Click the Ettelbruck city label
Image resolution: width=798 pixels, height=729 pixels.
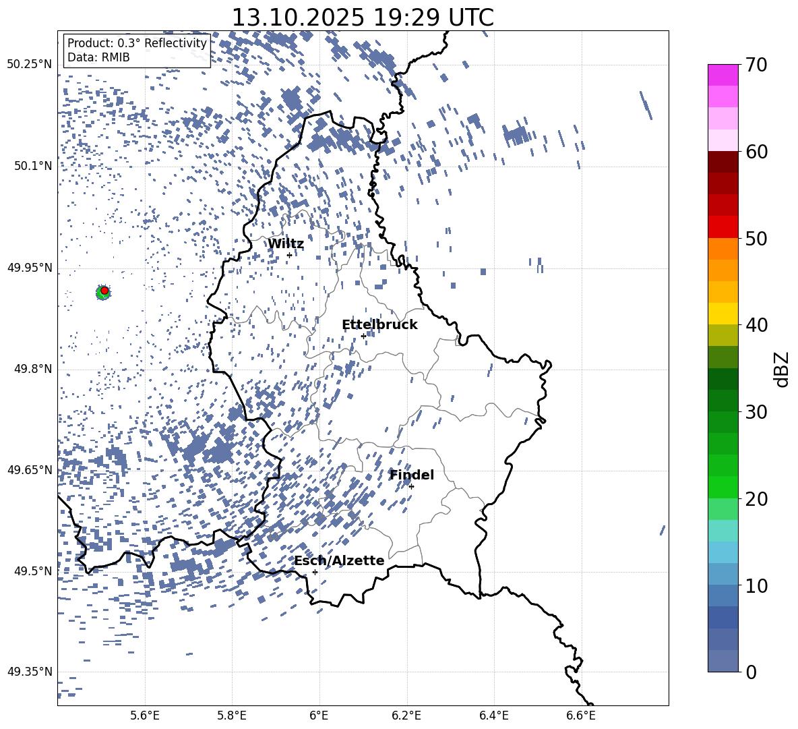pyautogui.click(x=379, y=325)
